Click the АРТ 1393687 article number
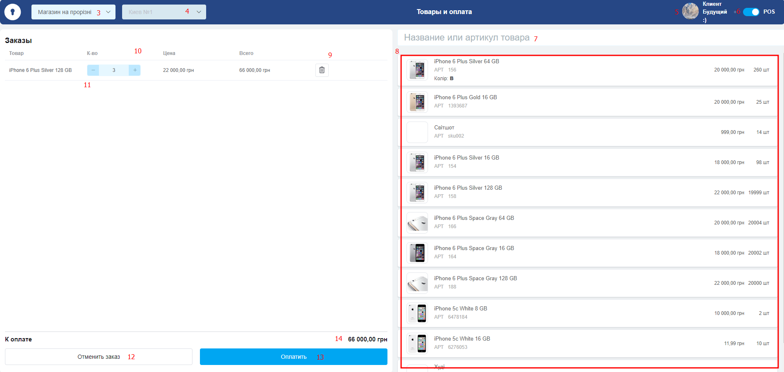784x372 pixels. [451, 106]
